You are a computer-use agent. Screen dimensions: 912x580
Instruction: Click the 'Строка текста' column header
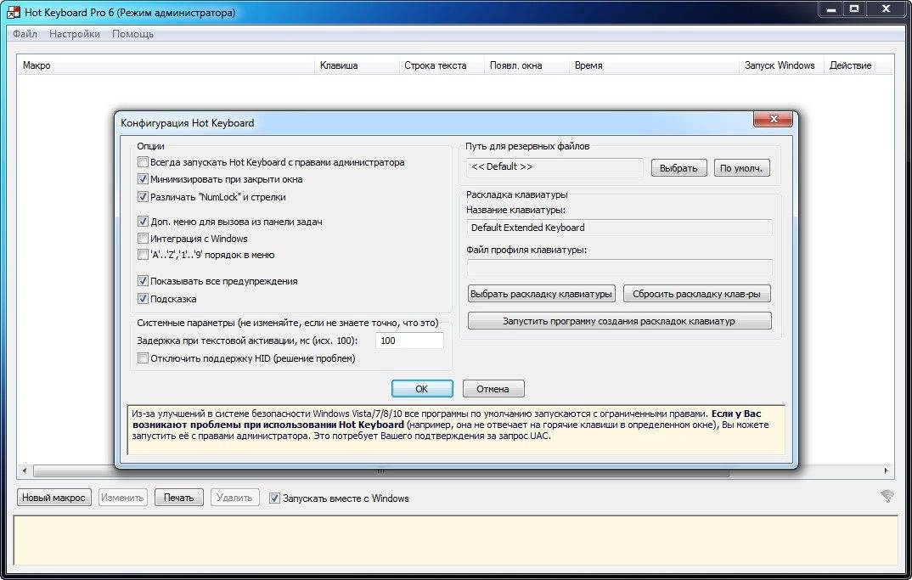coord(442,65)
